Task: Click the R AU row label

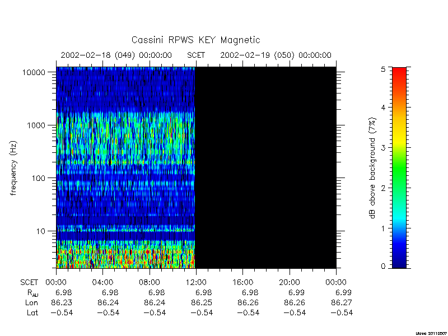Action: (x=32, y=293)
